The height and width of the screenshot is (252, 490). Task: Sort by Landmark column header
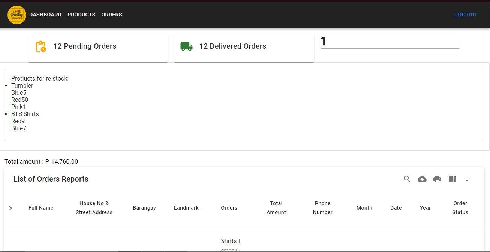point(186,208)
